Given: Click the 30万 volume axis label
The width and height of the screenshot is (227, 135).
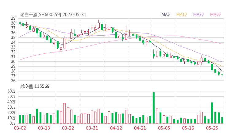Looking at the screenshot, I should click(11, 107).
